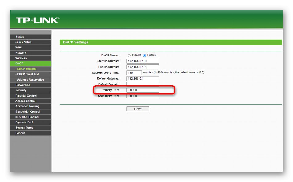Select the Enable DHCP Server radio
This screenshot has width=293, height=182.
[144, 56]
